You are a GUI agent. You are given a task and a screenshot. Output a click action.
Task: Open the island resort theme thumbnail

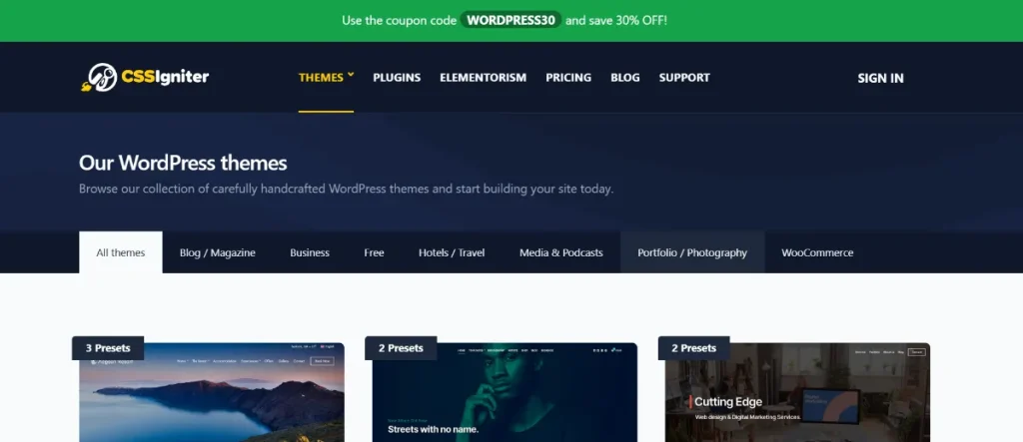[212, 392]
